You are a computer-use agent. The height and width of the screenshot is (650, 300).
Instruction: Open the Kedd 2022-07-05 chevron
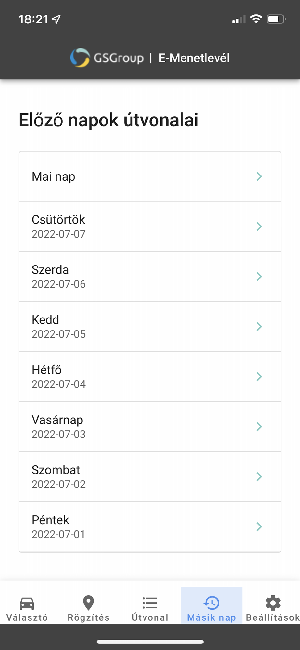pyautogui.click(x=259, y=327)
